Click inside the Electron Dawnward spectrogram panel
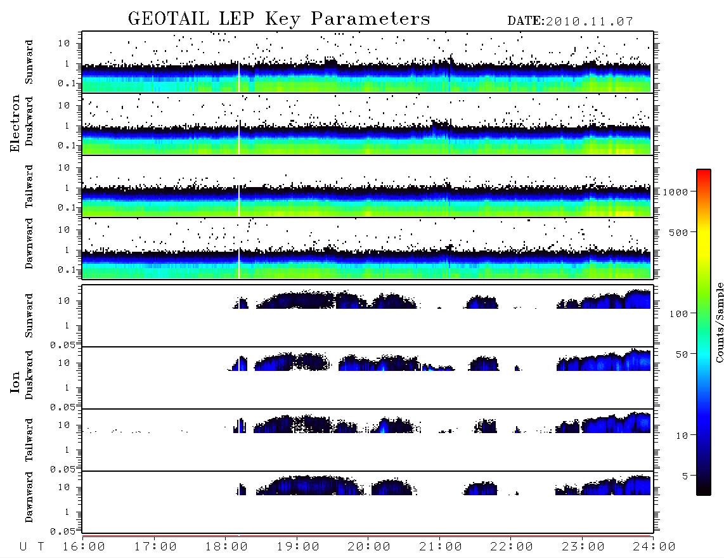This screenshot has height=558, width=724. point(368,248)
